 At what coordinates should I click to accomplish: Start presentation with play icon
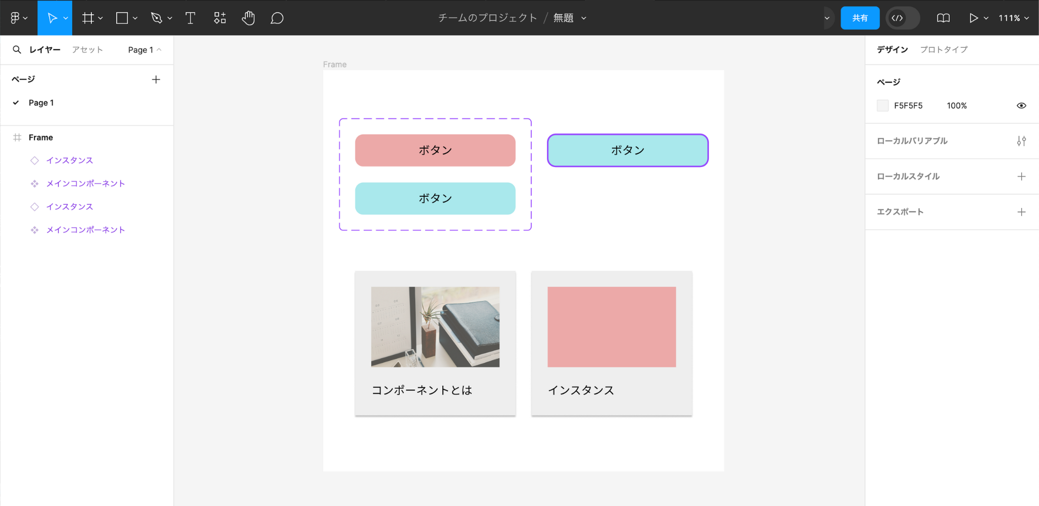[973, 18]
